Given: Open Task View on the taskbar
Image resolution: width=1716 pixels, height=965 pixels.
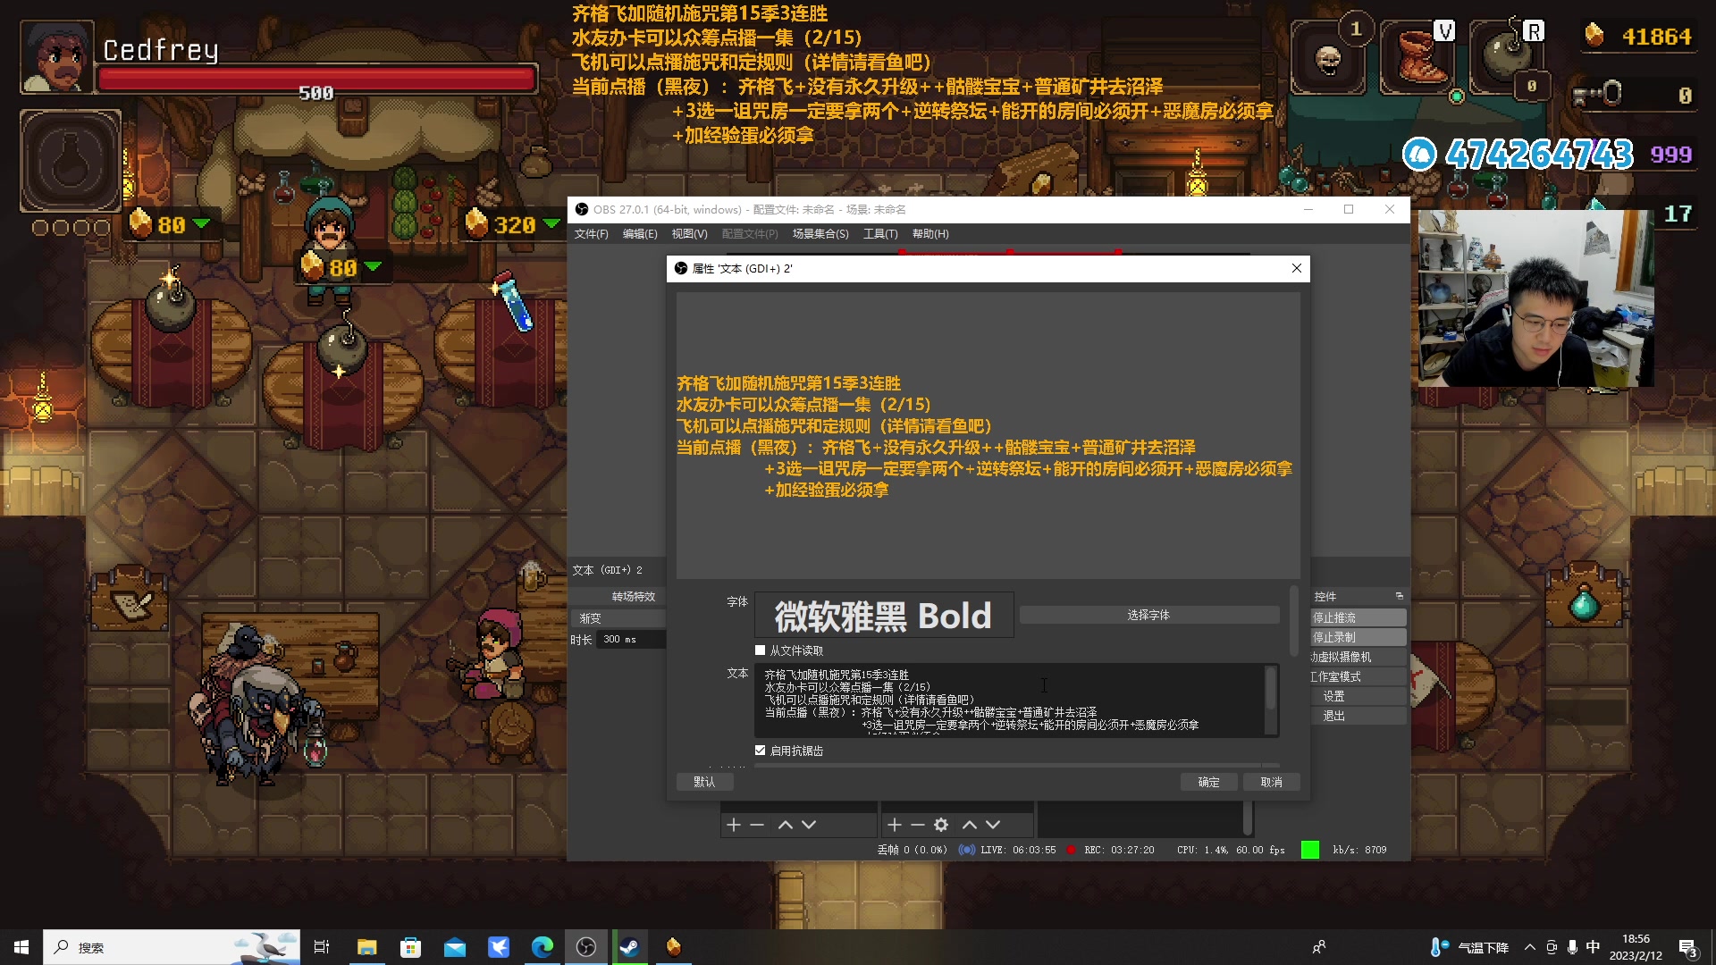Looking at the screenshot, I should [322, 947].
